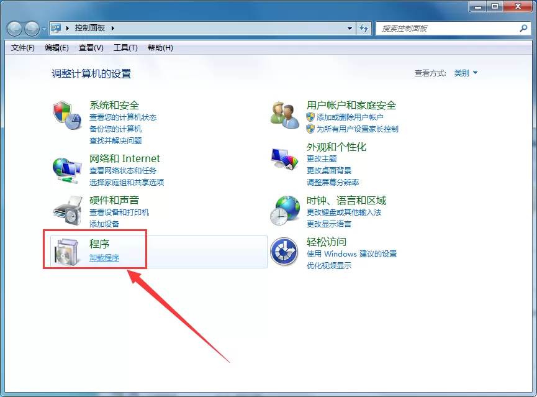Screen dimensions: 537x397
Task: Open the Appearance and Personalization monitor icon
Action: pyautogui.click(x=284, y=158)
